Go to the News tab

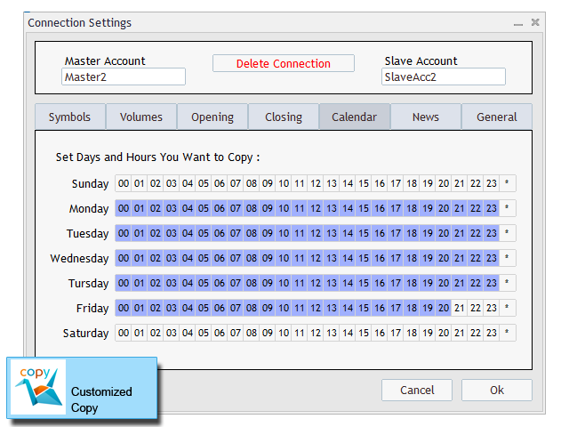425,117
